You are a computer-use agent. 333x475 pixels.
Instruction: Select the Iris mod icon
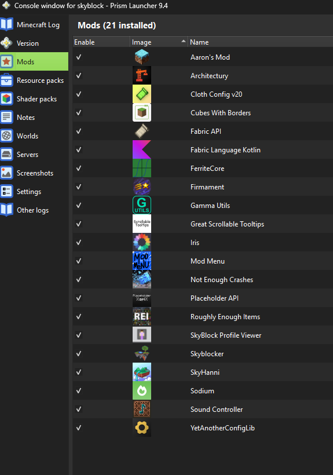coord(142,243)
